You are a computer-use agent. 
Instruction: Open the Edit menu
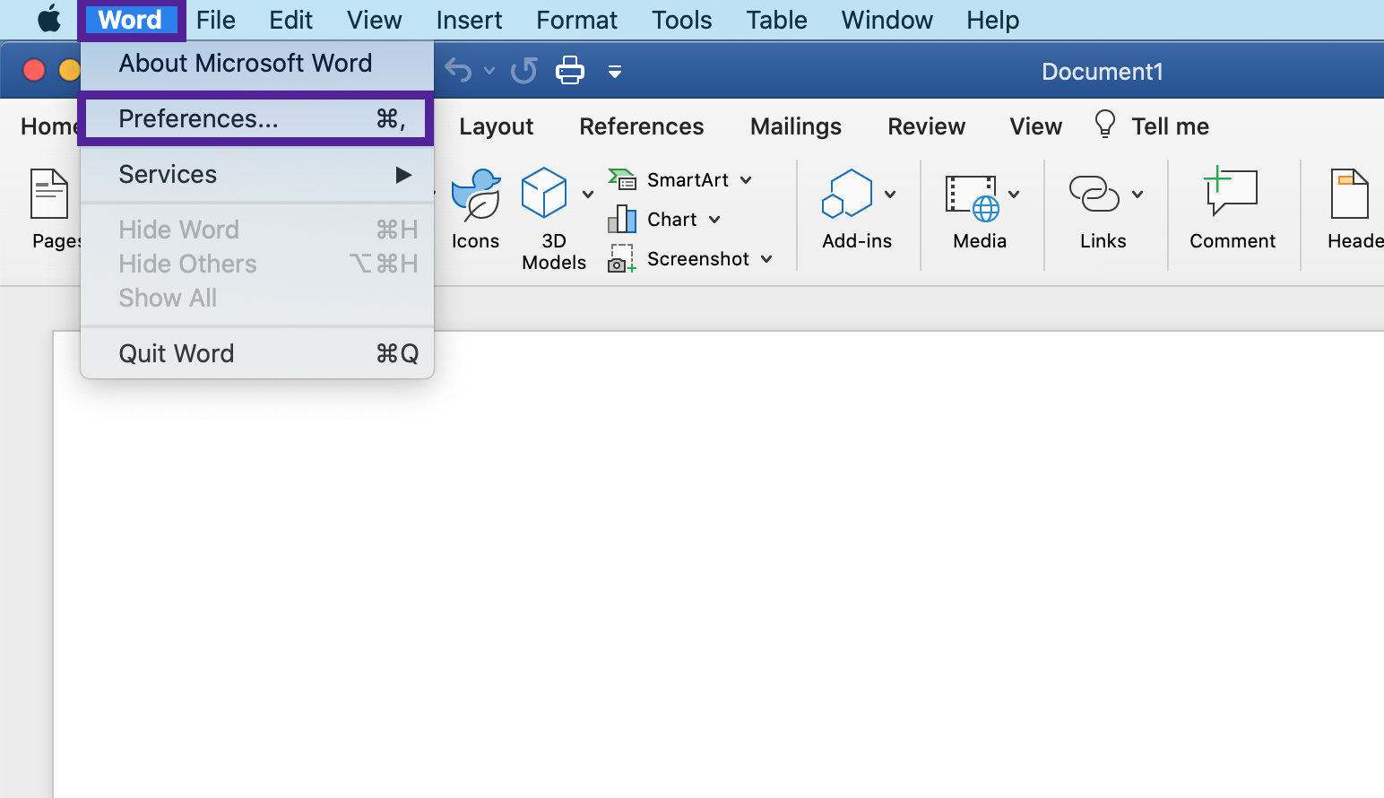click(x=290, y=20)
